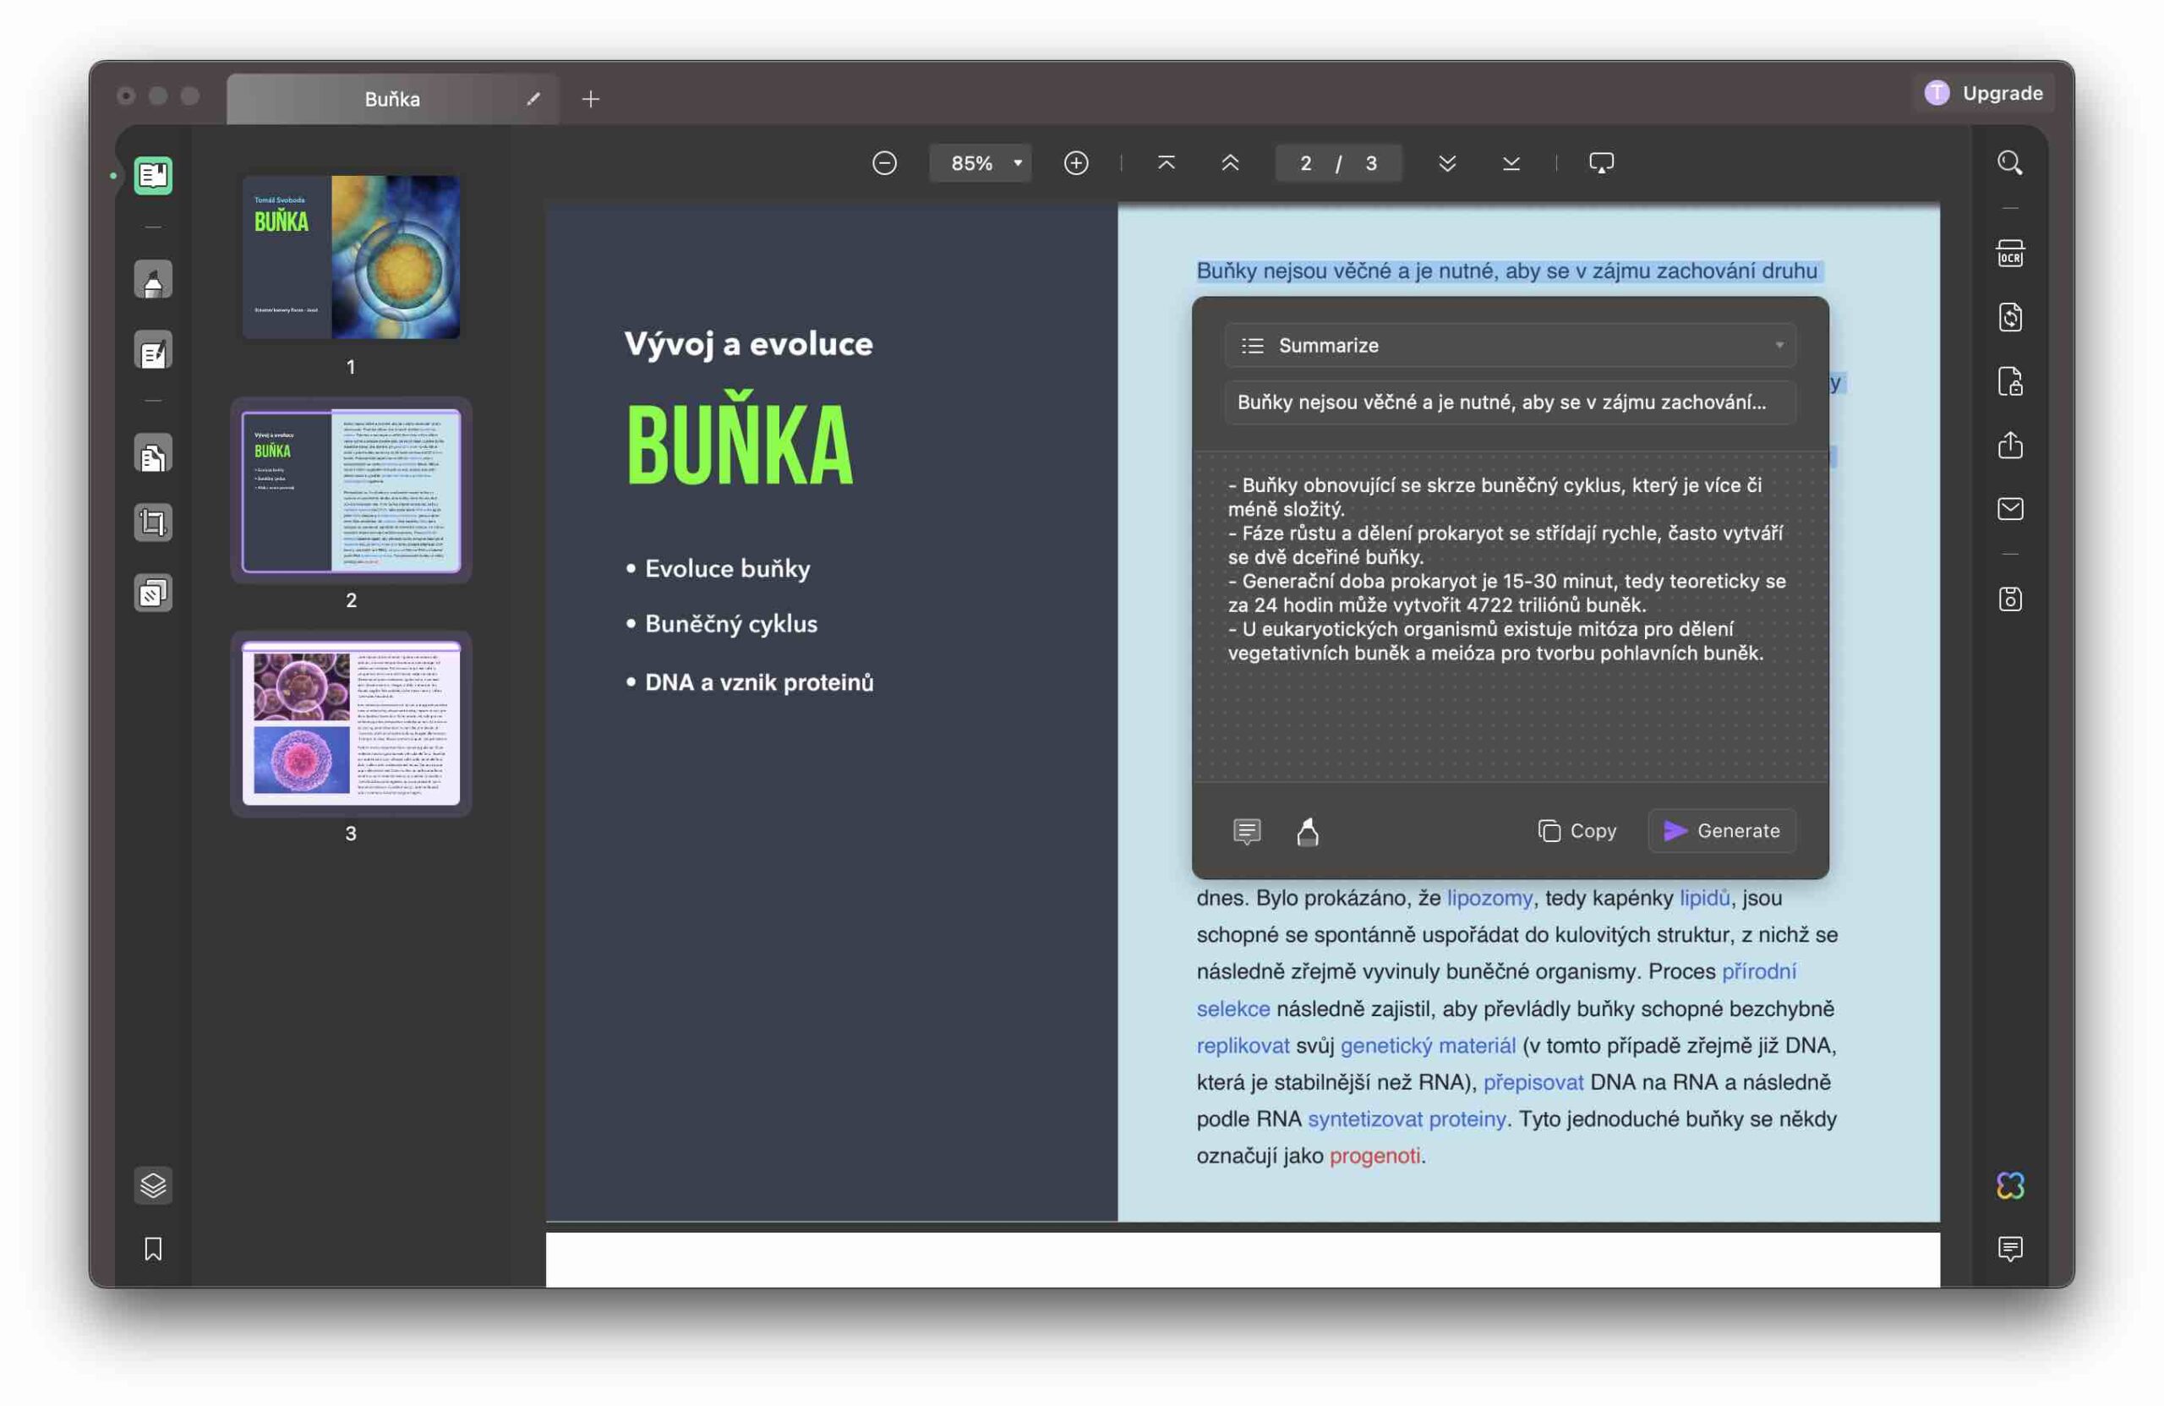Open page 3 thumbnail

[351, 724]
